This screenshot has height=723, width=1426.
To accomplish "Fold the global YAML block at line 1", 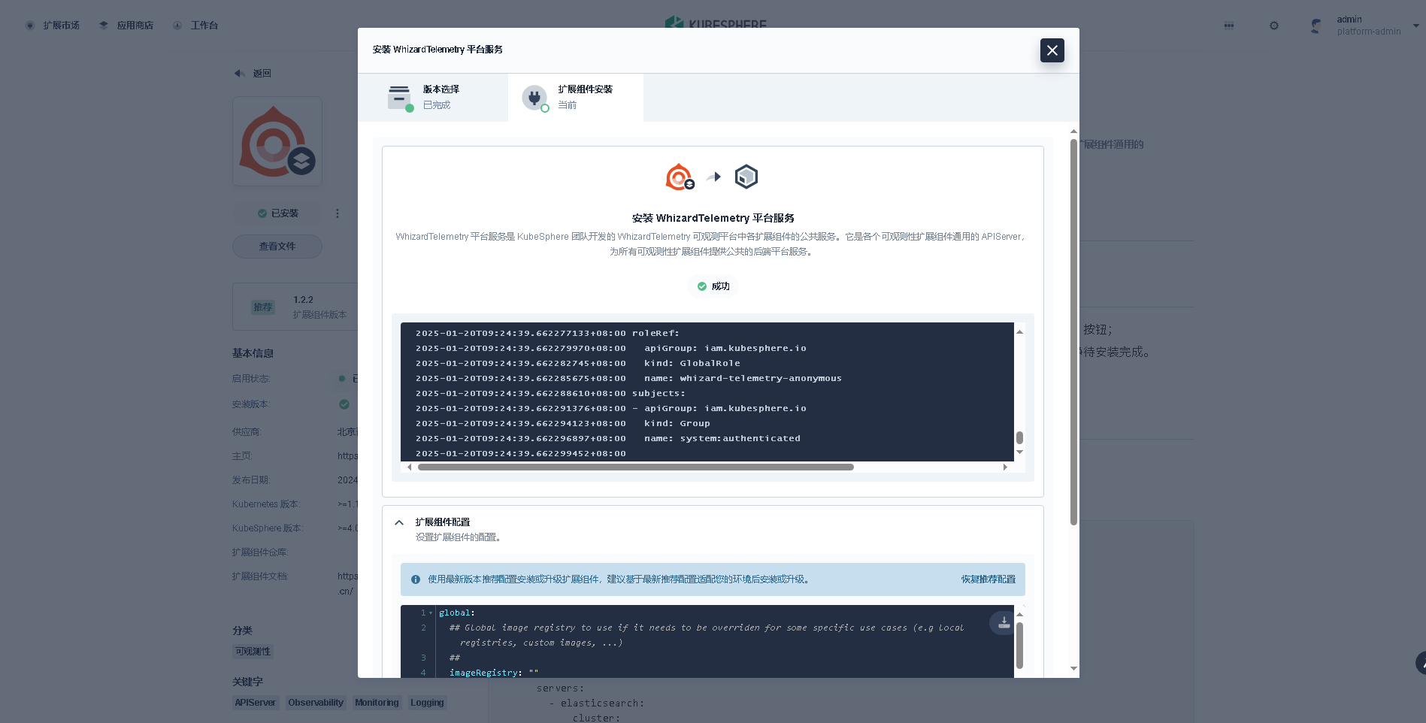I will tap(431, 613).
